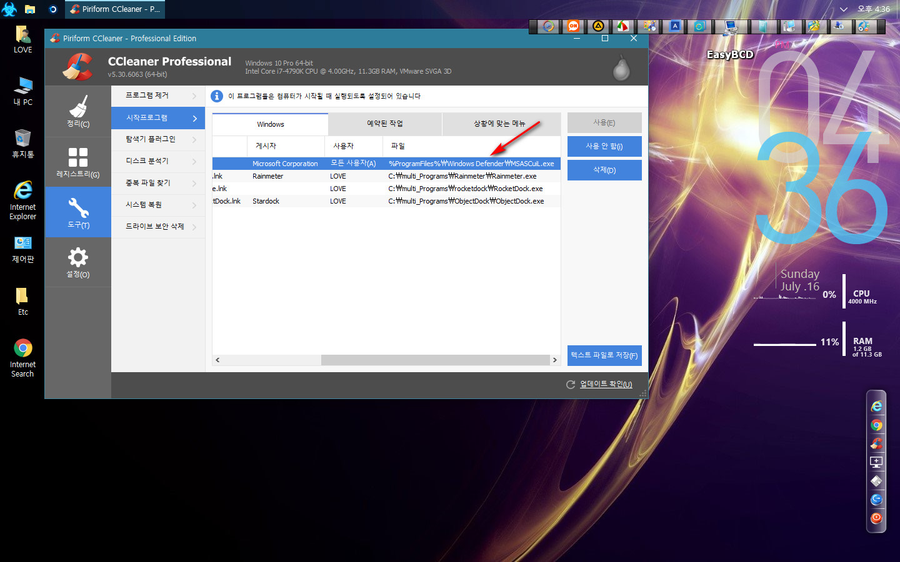Click the taskbar clock 오후 4:36
The width and height of the screenshot is (900, 562).
pos(873,9)
